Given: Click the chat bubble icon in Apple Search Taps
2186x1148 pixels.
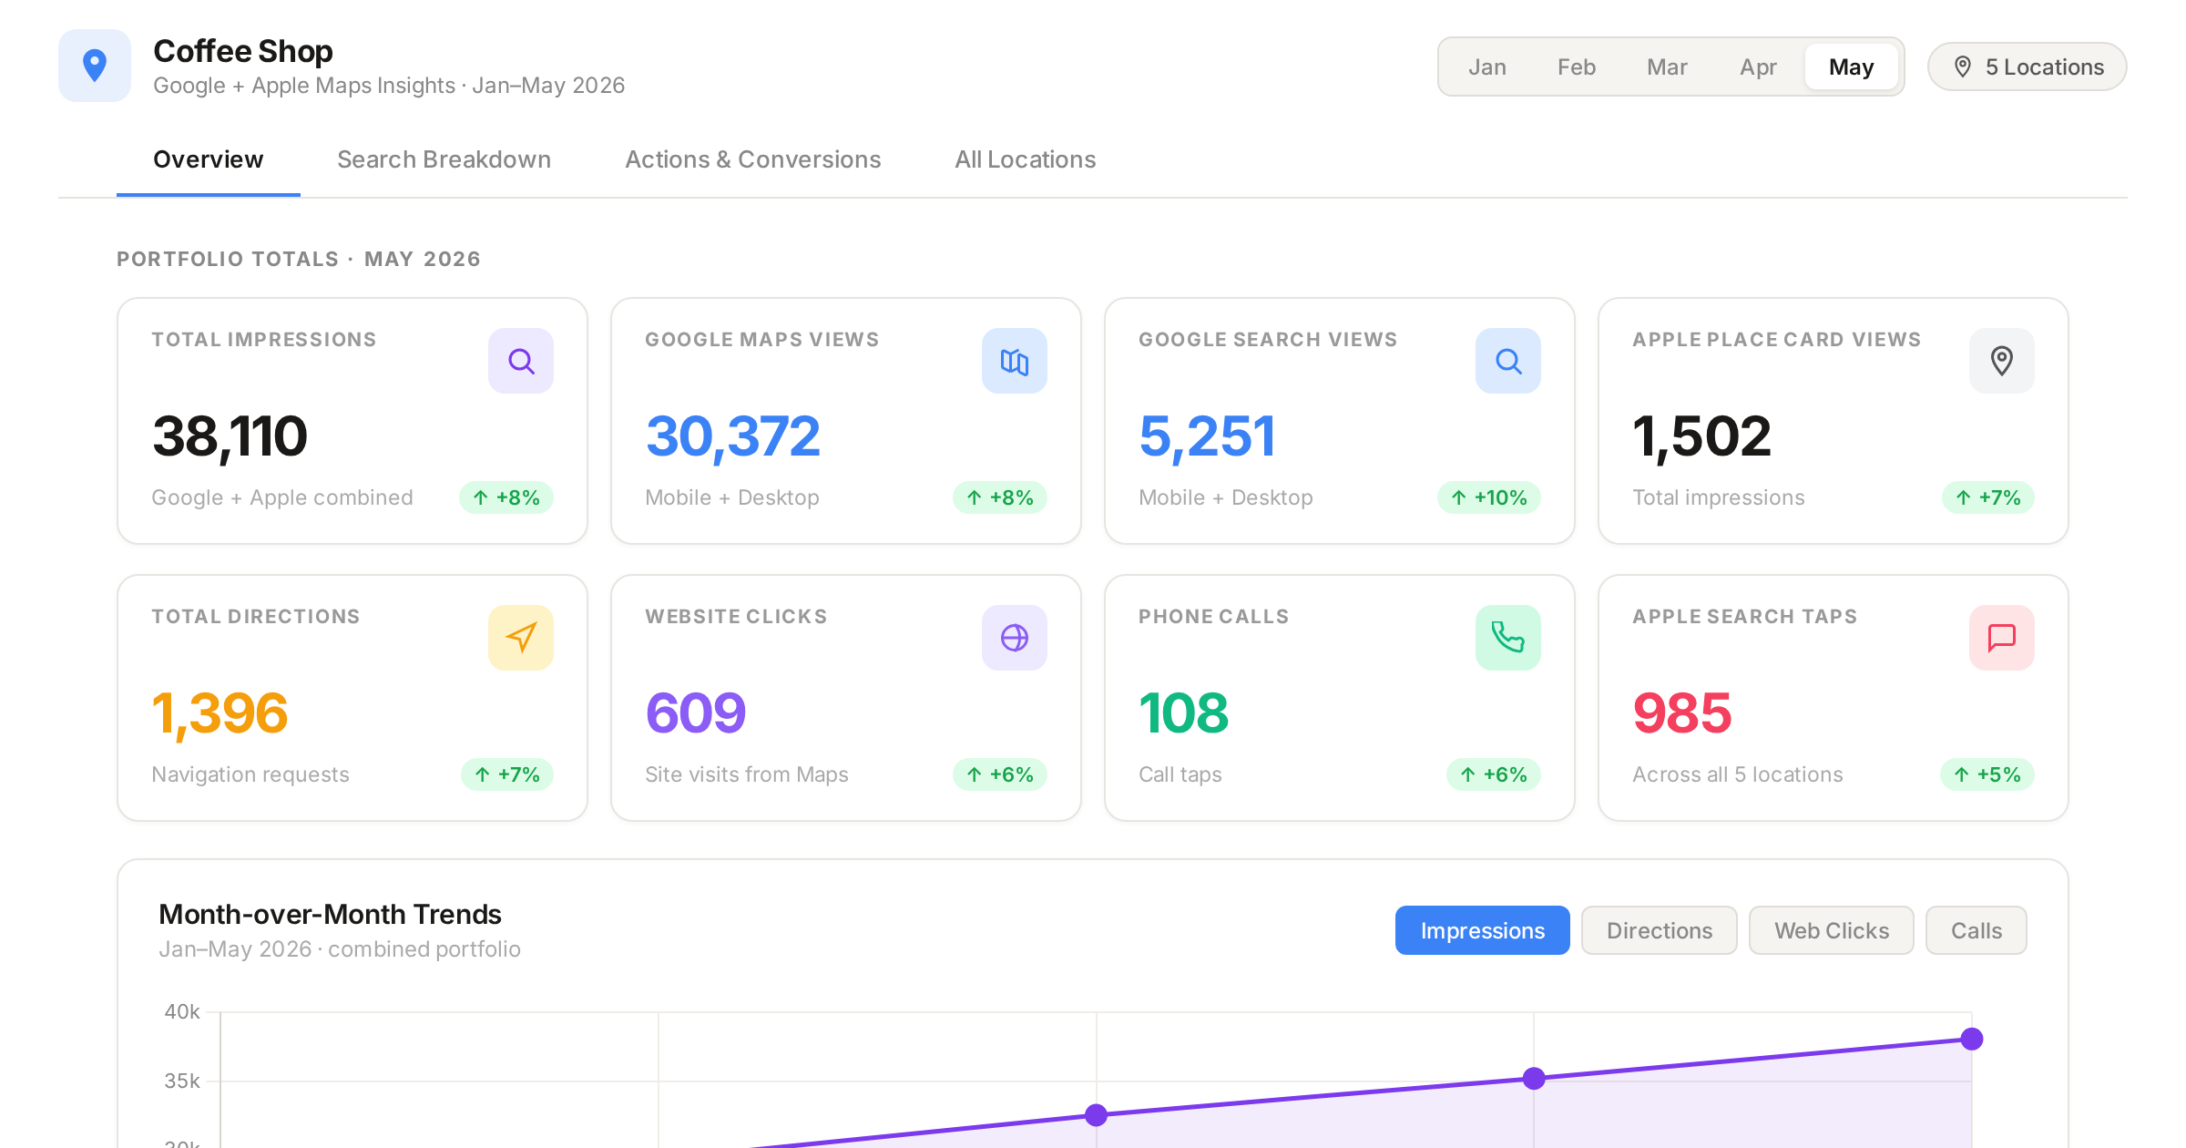Looking at the screenshot, I should [2002, 638].
